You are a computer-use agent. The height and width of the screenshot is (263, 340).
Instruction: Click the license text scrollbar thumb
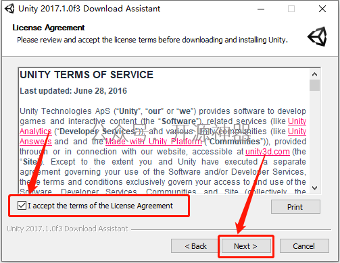point(315,85)
